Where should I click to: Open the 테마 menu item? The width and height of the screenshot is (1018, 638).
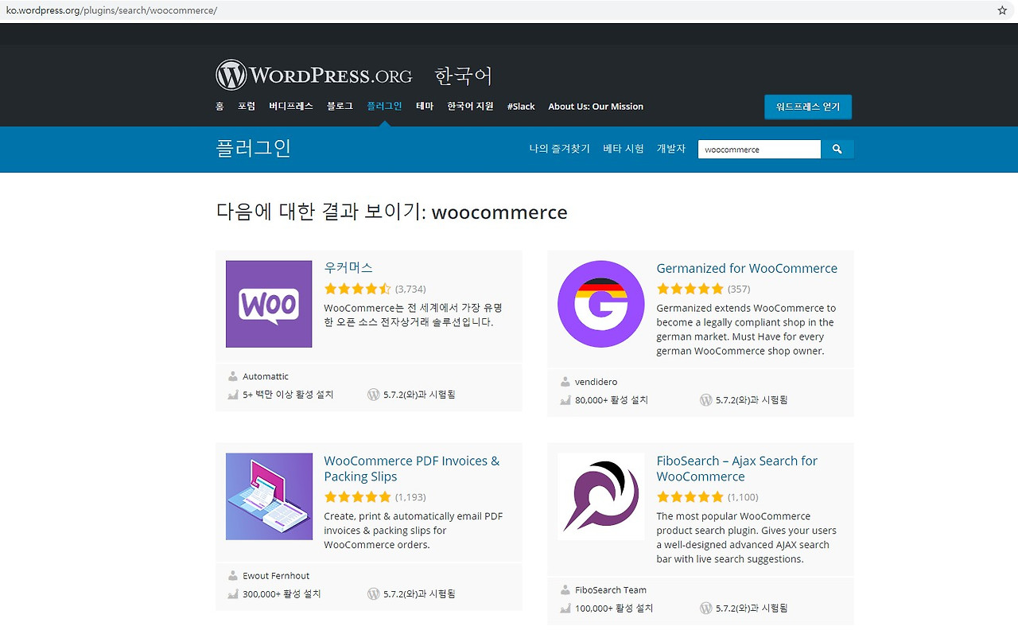pos(425,106)
